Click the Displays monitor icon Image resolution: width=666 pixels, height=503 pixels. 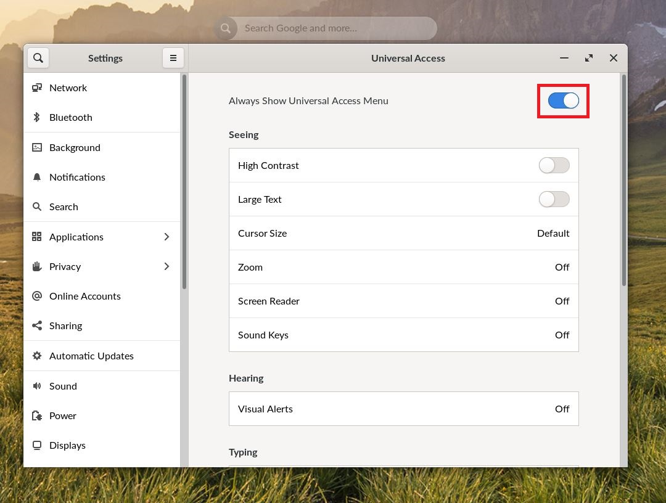click(37, 445)
